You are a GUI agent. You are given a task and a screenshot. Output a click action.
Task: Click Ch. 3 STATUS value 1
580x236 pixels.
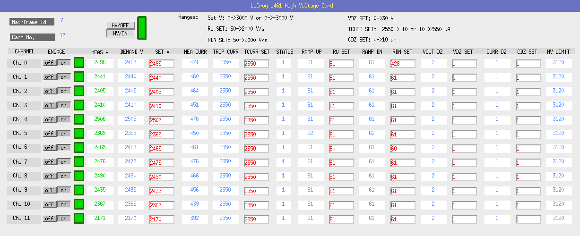coord(284,105)
